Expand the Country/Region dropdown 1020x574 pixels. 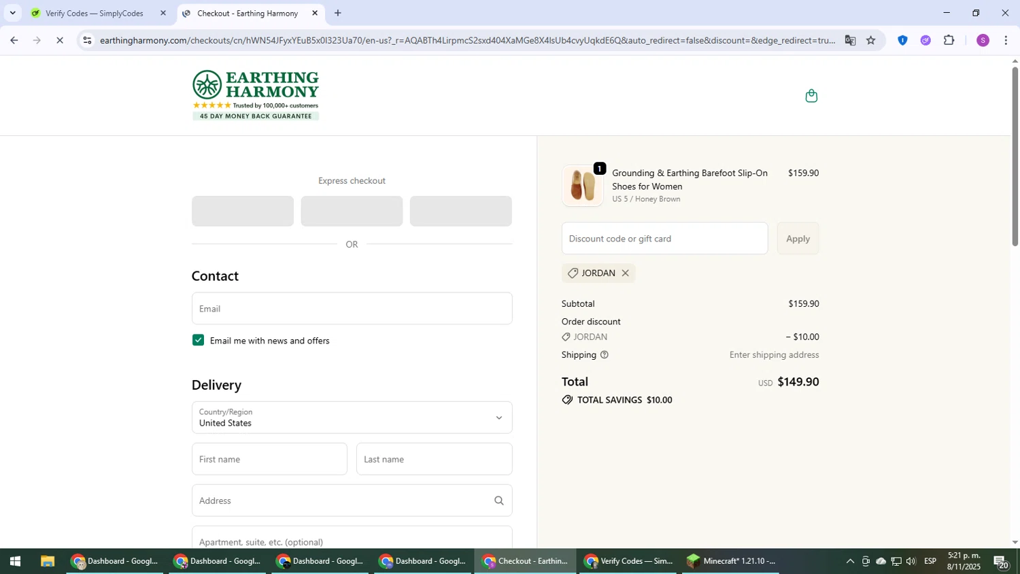tap(352, 418)
